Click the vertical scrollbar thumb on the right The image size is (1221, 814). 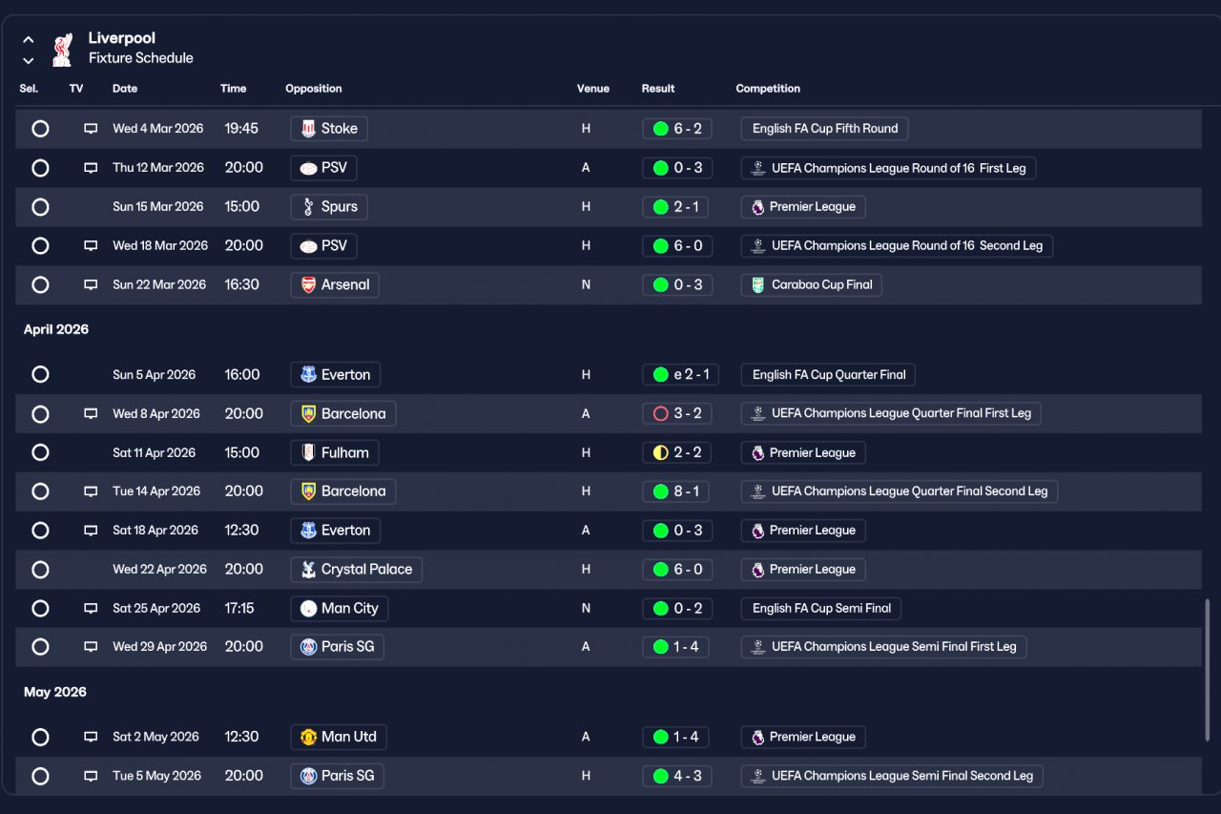pyautogui.click(x=1208, y=670)
